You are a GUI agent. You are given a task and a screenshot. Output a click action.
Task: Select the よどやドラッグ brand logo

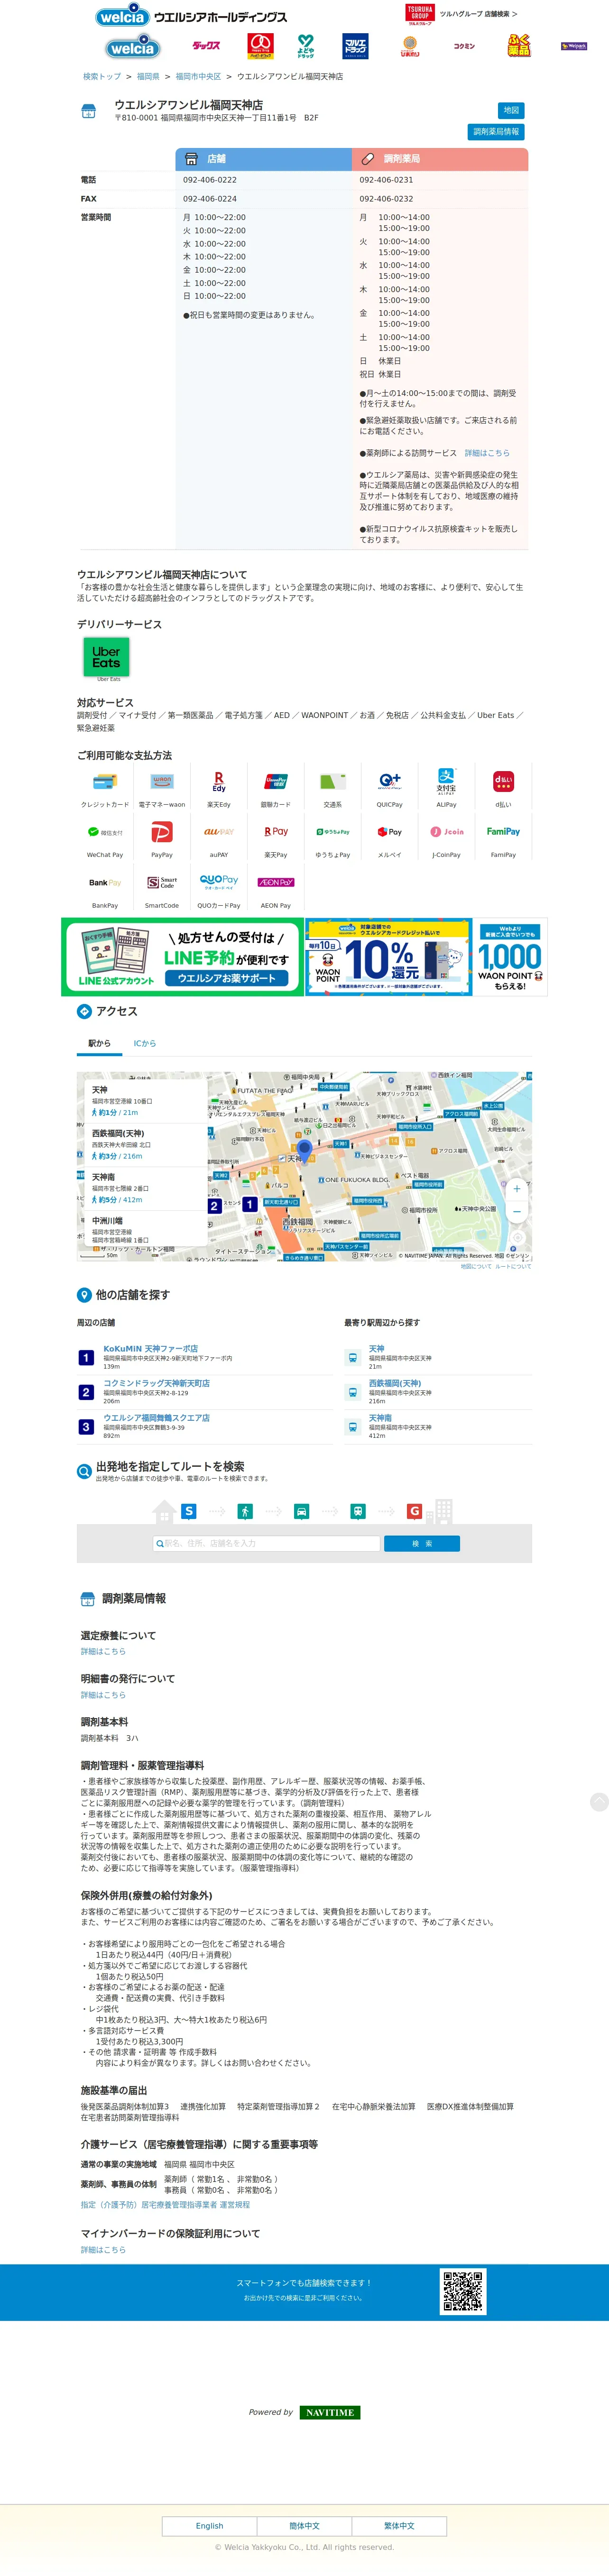point(306,46)
